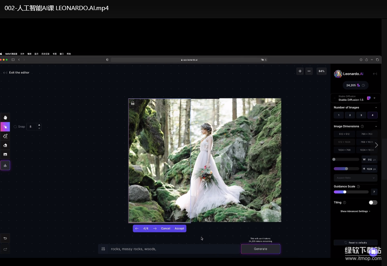Enable the Snap radio option
The height and width of the screenshot is (266, 387).
[x=15, y=127]
